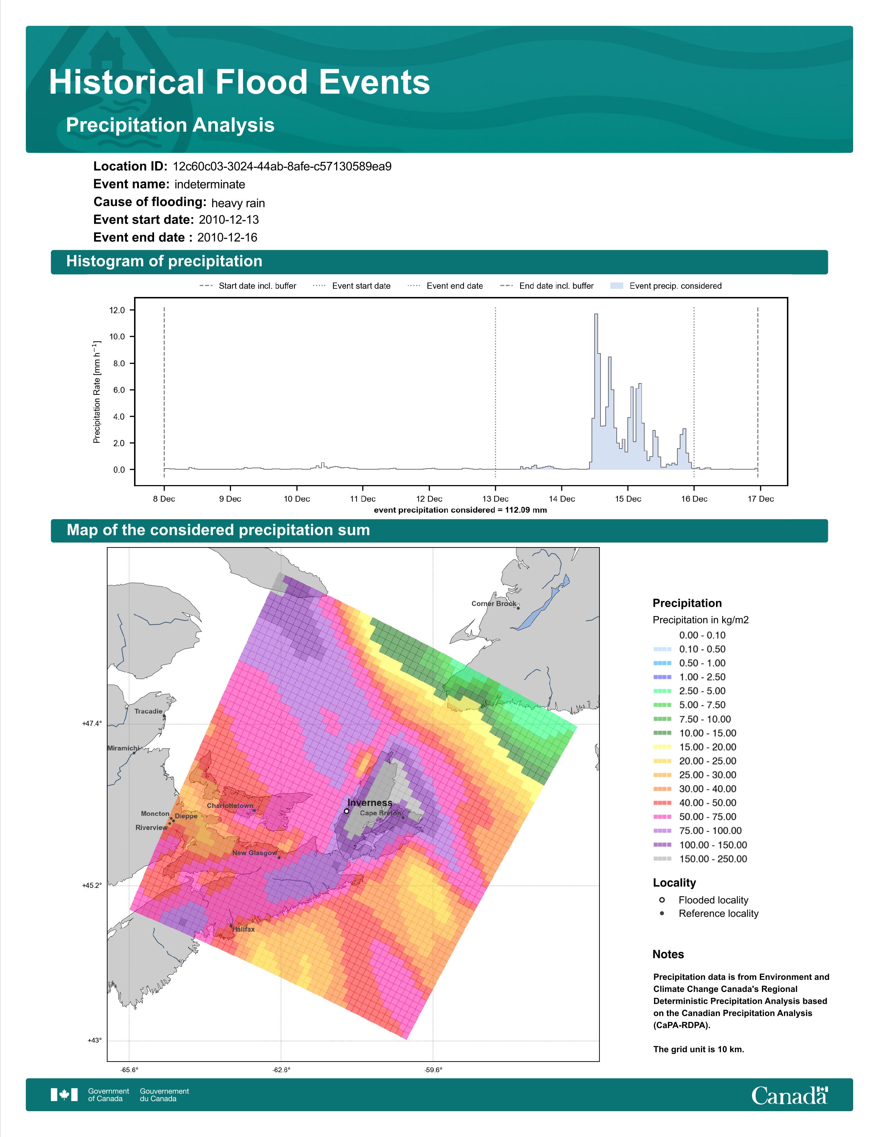Image resolution: width=879 pixels, height=1137 pixels.
Task: Click the Moncton locality label
Action: tap(155, 814)
